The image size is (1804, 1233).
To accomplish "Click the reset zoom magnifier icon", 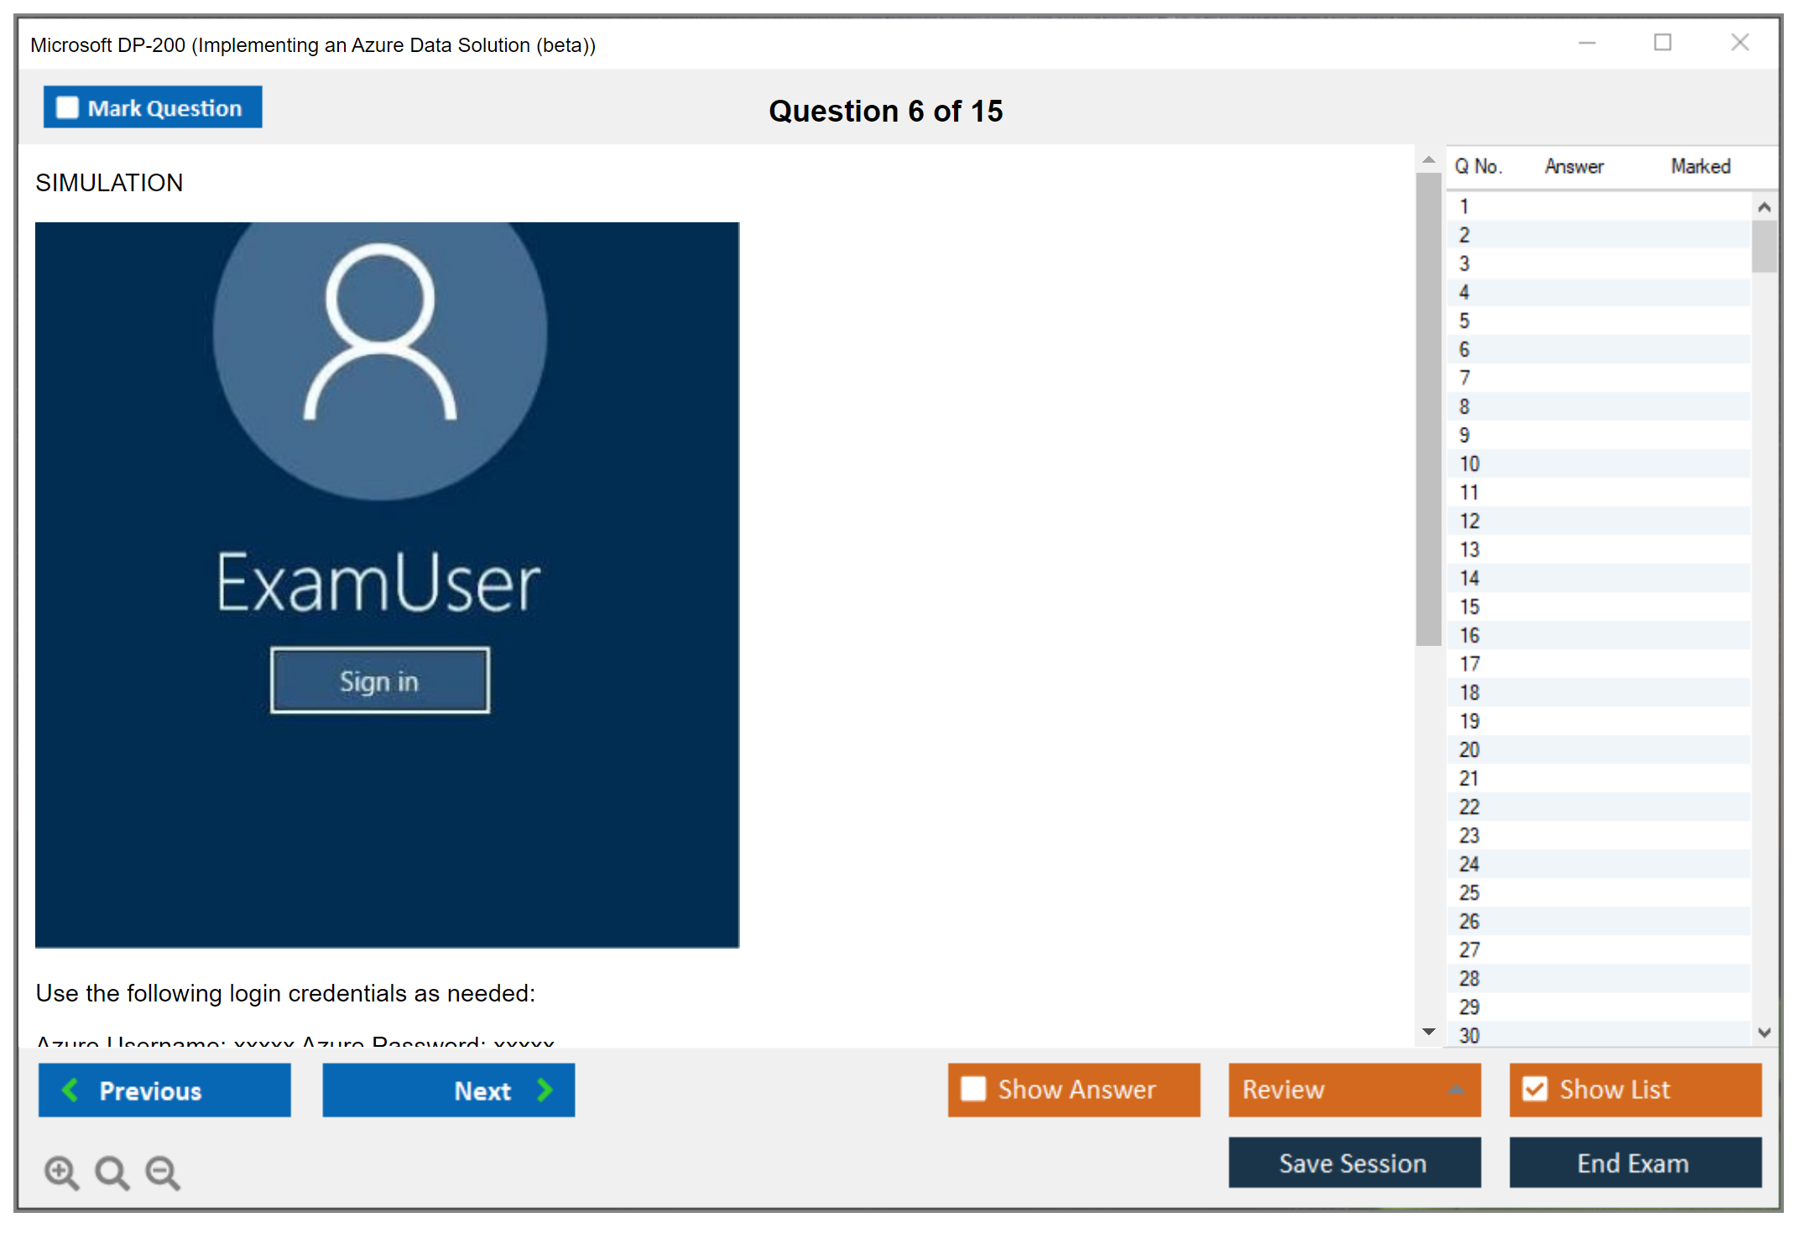I will tap(112, 1172).
